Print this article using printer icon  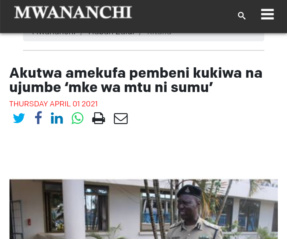(x=99, y=118)
